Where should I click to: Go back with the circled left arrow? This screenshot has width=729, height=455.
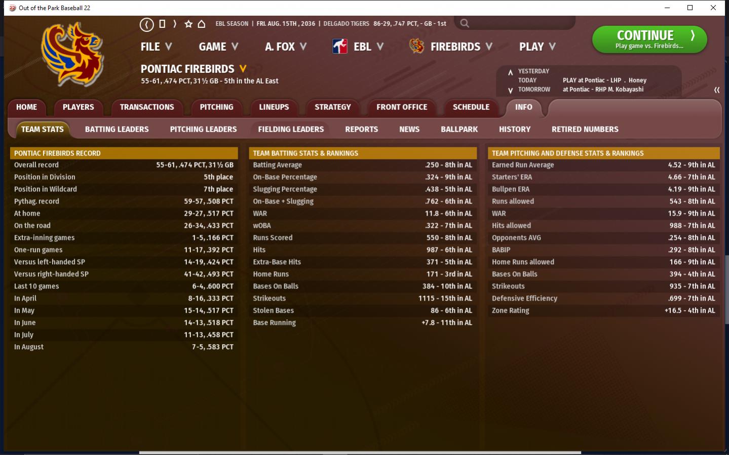[x=146, y=24]
